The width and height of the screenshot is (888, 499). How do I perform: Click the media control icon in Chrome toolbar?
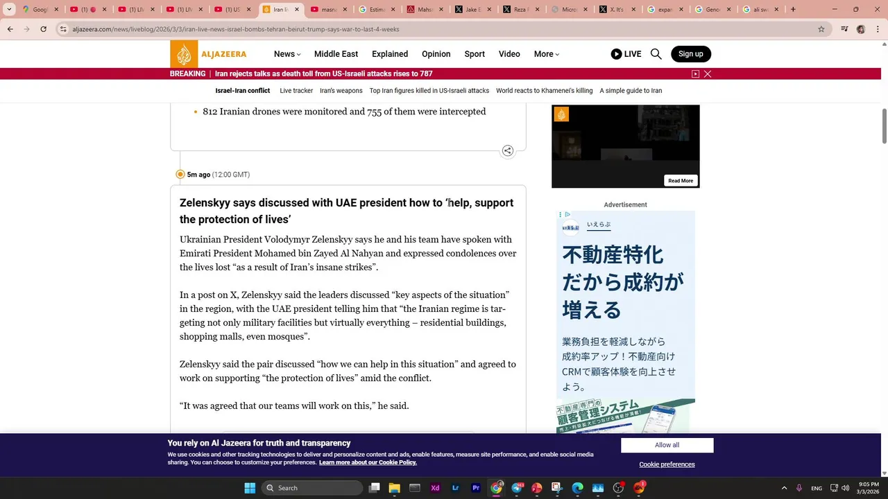[x=844, y=29]
